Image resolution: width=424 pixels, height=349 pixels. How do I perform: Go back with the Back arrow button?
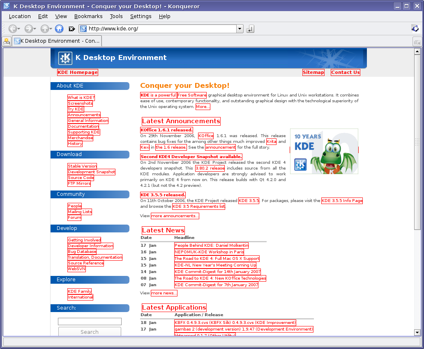[x=12, y=29]
